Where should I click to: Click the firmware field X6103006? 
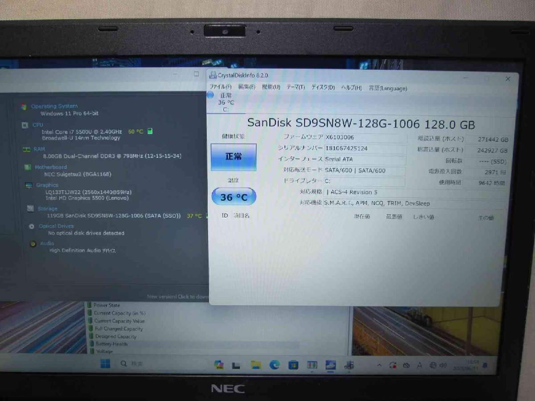365,138
